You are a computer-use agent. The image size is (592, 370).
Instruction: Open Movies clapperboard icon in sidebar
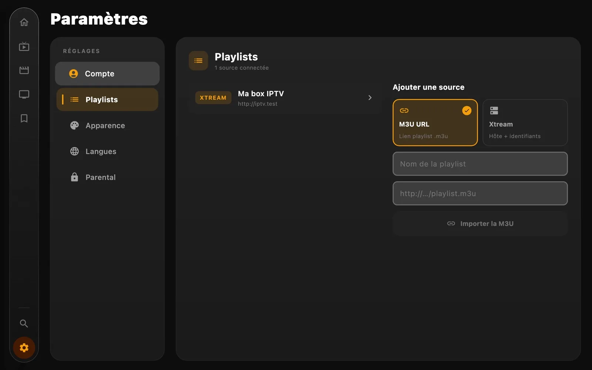(24, 70)
